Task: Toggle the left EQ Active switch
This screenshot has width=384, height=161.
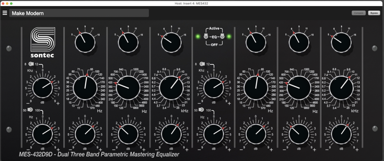Action: click(205, 37)
